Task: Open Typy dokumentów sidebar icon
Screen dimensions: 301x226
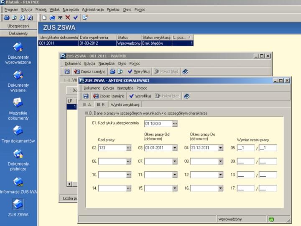Action: (x=18, y=131)
